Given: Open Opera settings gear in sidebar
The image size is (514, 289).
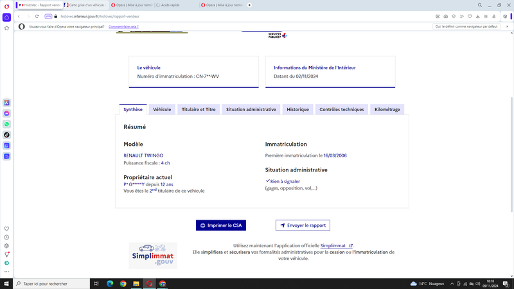Looking at the screenshot, I should (6, 246).
